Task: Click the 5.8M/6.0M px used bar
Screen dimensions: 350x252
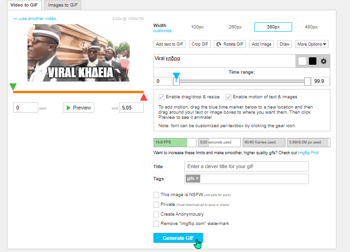Action: click(x=308, y=143)
